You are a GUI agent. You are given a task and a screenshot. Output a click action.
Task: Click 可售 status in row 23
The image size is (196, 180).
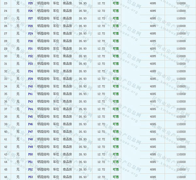115,3
